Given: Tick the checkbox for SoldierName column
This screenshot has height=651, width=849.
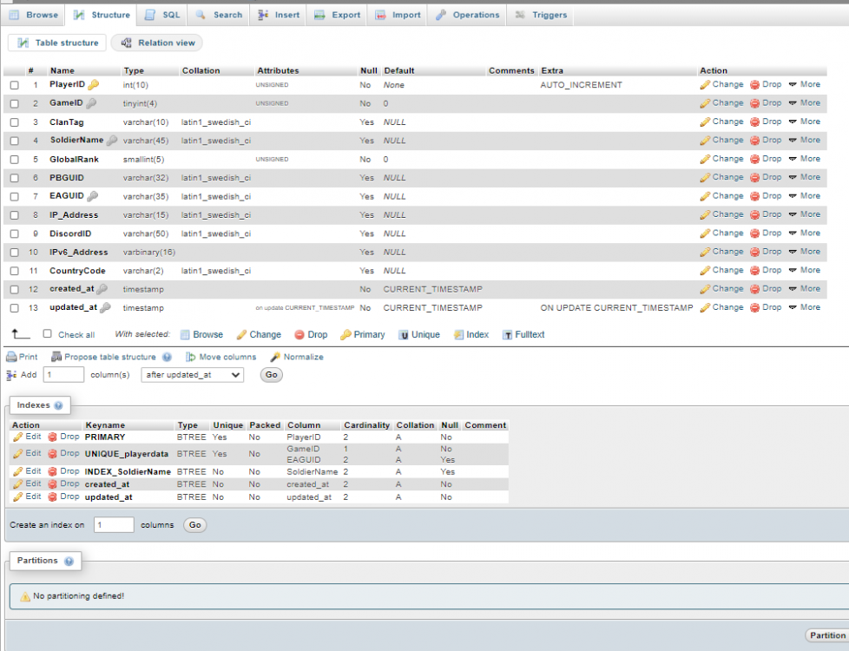Looking at the screenshot, I should point(14,141).
